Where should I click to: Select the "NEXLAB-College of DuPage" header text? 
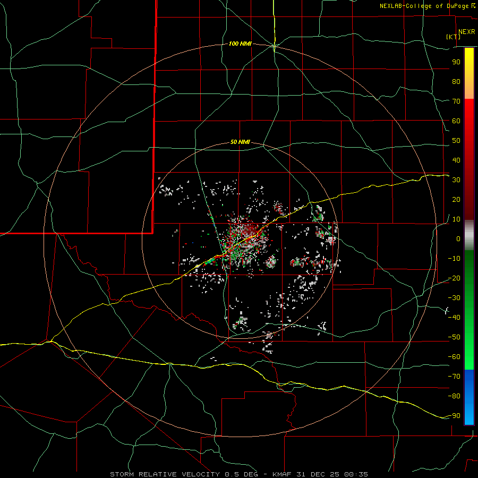(424, 6)
